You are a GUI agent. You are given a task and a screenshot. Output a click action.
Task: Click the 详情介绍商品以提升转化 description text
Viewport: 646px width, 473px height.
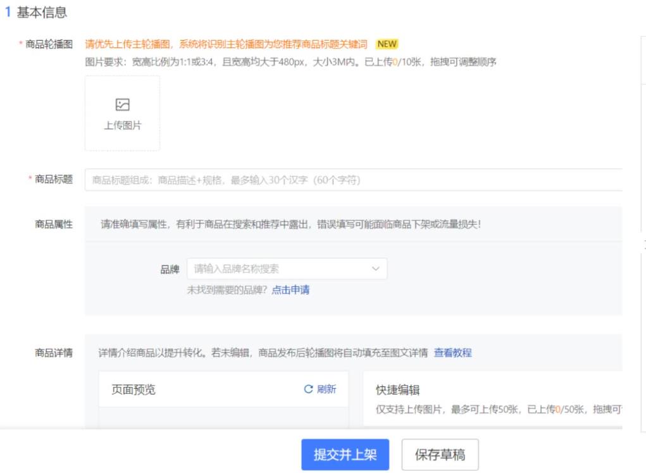point(263,353)
